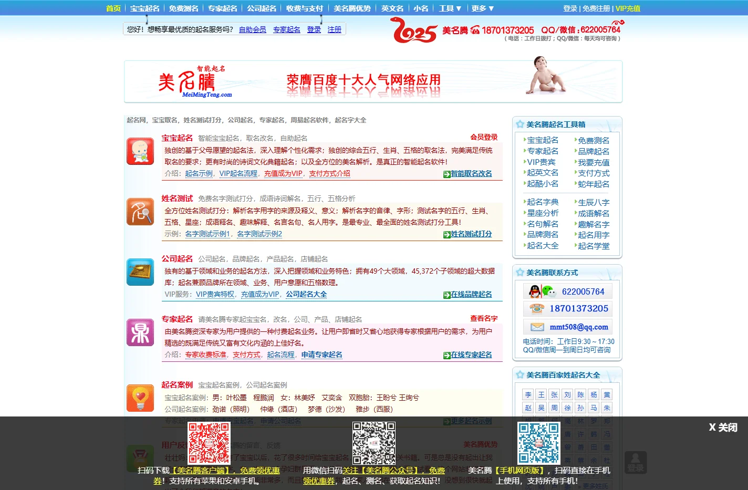Screen dimensions: 748x490
Task: Close the QR code overlay with X 关闭
Action: 723,428
